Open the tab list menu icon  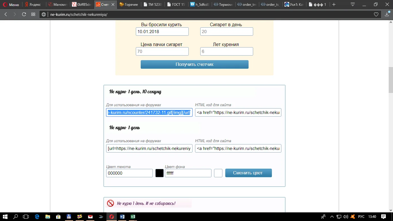tap(353, 5)
